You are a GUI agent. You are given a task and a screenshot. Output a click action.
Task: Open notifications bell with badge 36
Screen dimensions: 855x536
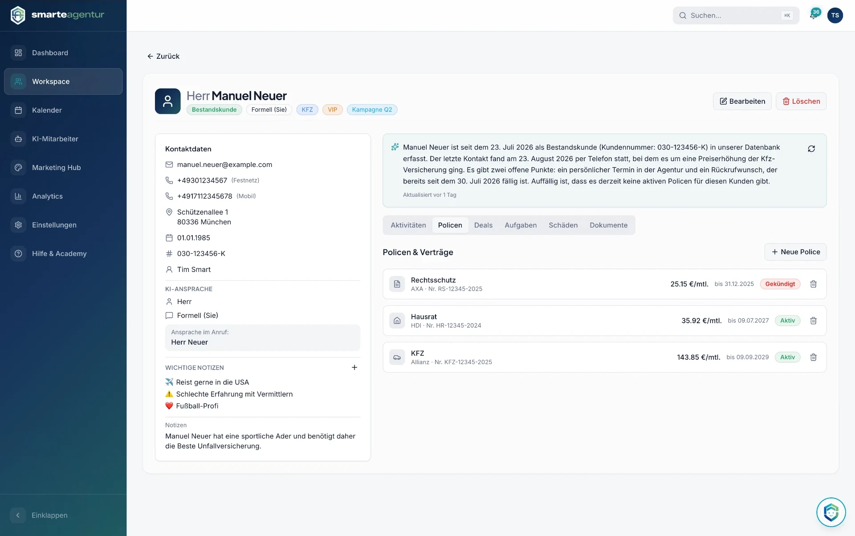[814, 15]
